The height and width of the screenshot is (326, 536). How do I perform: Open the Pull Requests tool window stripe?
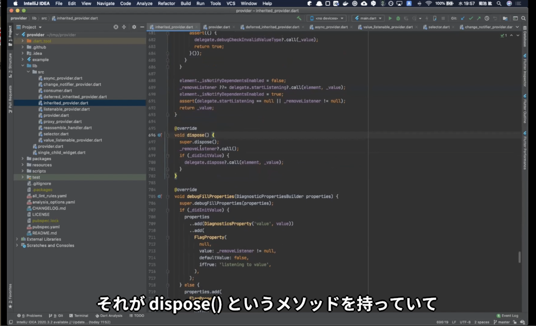(10, 99)
